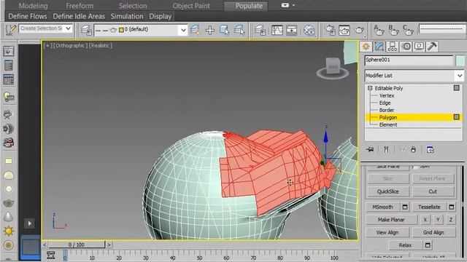This screenshot has width=467, height=262.
Task: Click the sun icon in left sidebar
Action: tap(8, 231)
